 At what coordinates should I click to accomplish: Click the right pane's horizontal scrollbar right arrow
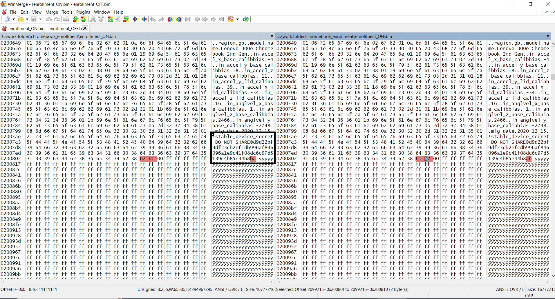pyautogui.click(x=547, y=282)
